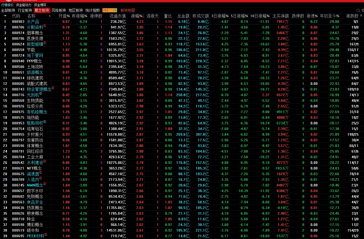364x239 pixels.
Task: Open the 地下管网 sector
Action: [x=35, y=55]
